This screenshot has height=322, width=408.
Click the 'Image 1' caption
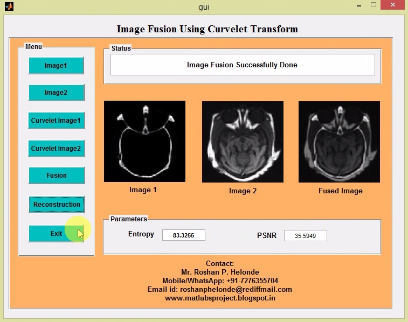[143, 190]
